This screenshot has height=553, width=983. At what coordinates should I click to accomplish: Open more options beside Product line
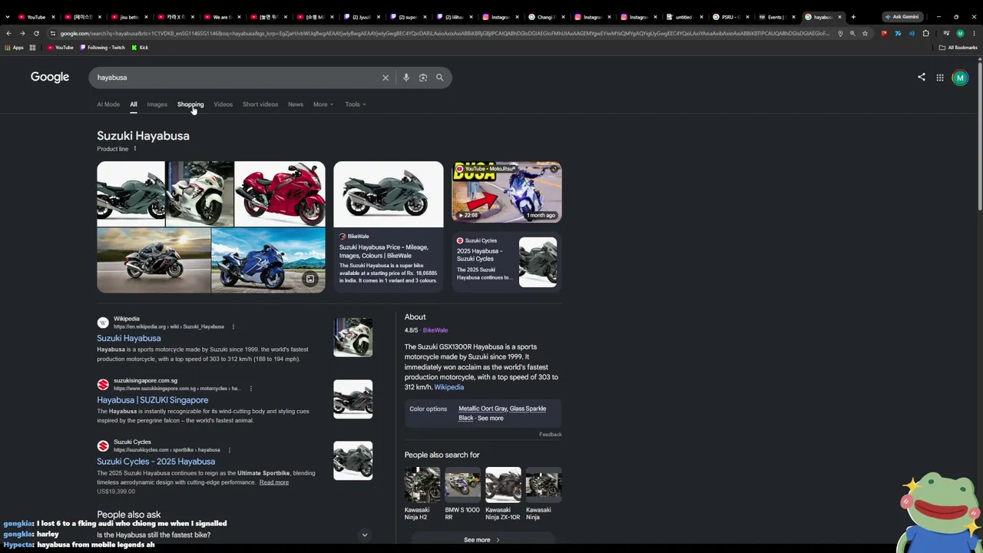tap(134, 149)
